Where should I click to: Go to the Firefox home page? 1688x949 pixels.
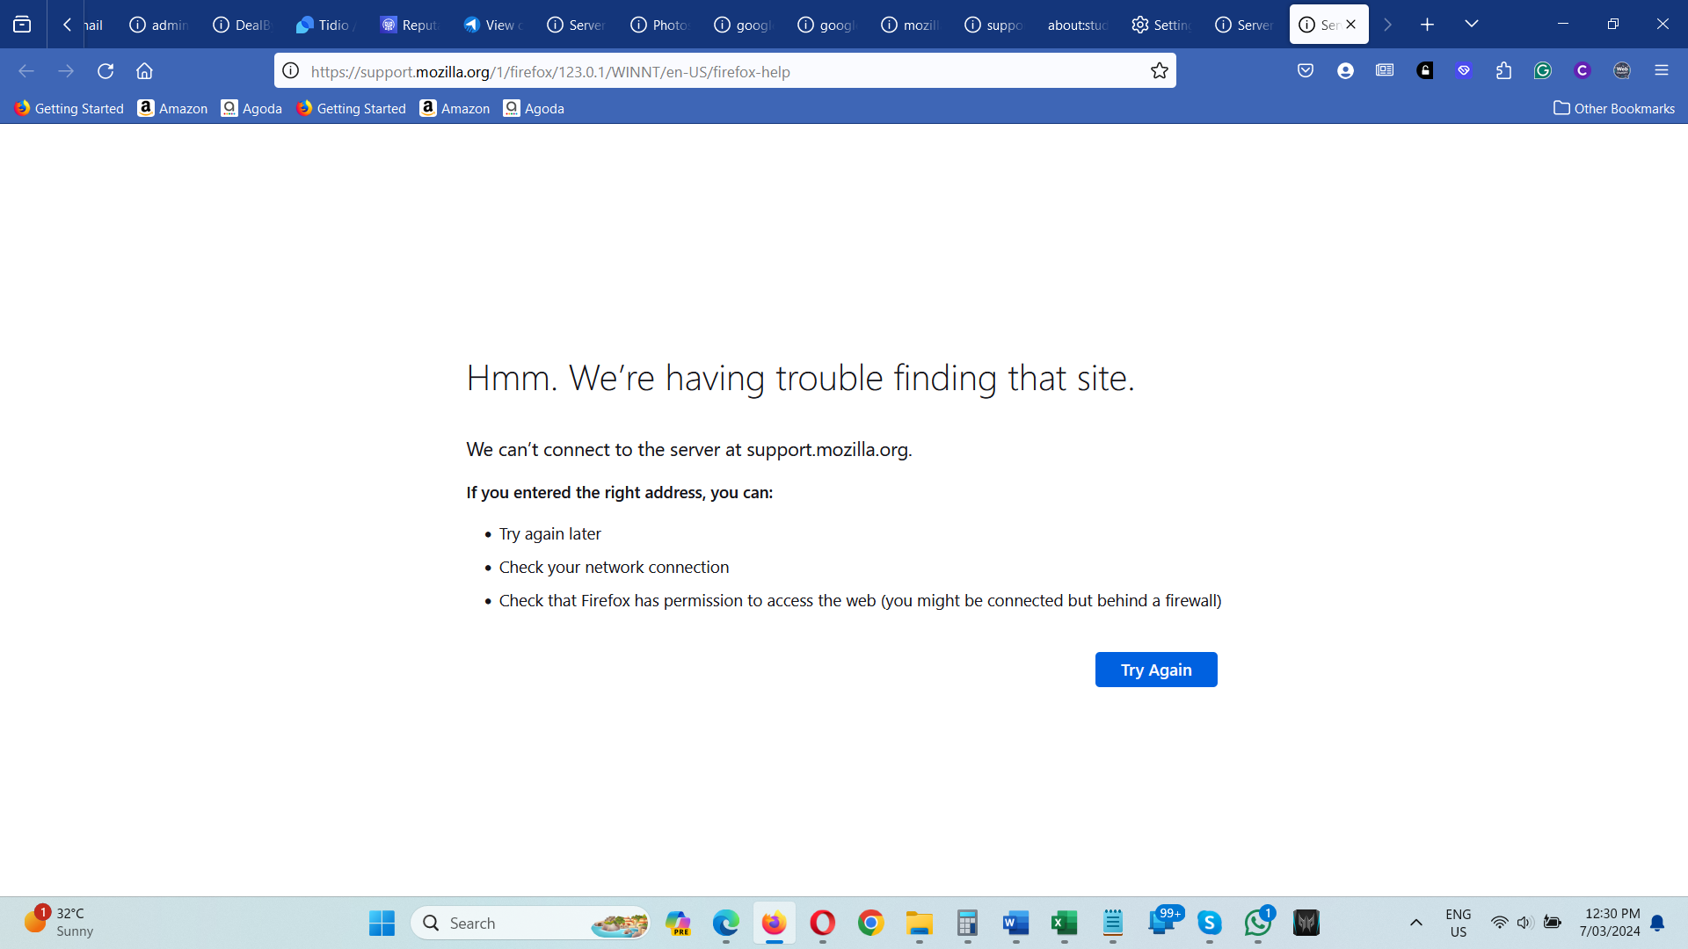144,70
